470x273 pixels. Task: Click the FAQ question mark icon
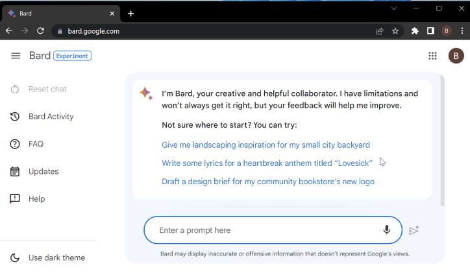coord(15,144)
